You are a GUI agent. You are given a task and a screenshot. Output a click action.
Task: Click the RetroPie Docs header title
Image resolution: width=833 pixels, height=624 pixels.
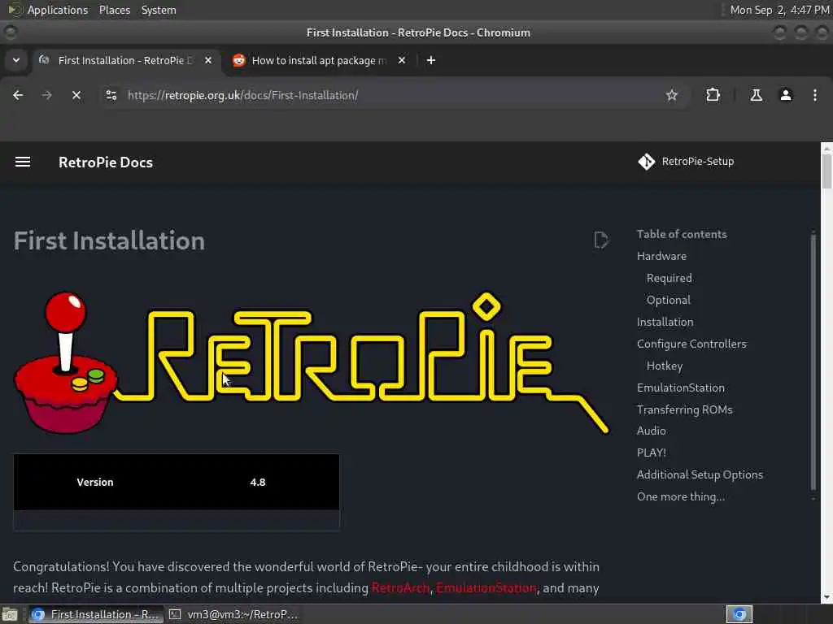pyautogui.click(x=106, y=162)
